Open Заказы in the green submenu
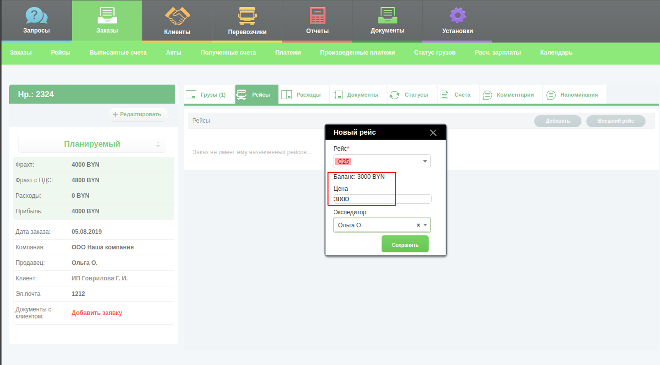The width and height of the screenshot is (660, 365). coord(21,53)
